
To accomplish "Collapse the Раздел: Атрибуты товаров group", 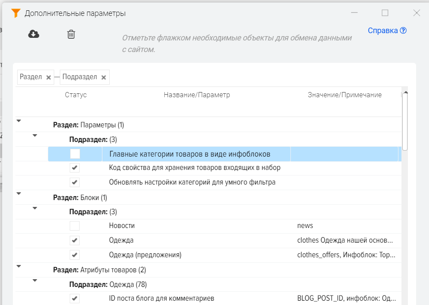I will click(19, 266).
